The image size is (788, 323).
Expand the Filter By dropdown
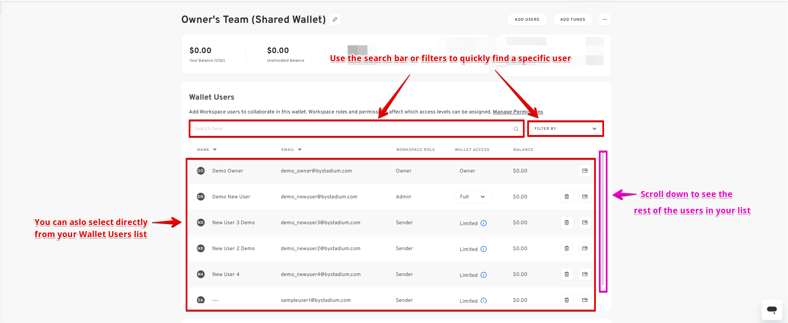(x=565, y=129)
